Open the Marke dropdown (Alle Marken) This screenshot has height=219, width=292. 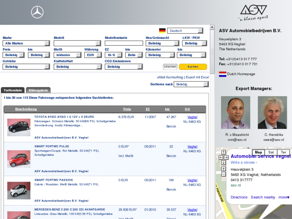point(26,43)
